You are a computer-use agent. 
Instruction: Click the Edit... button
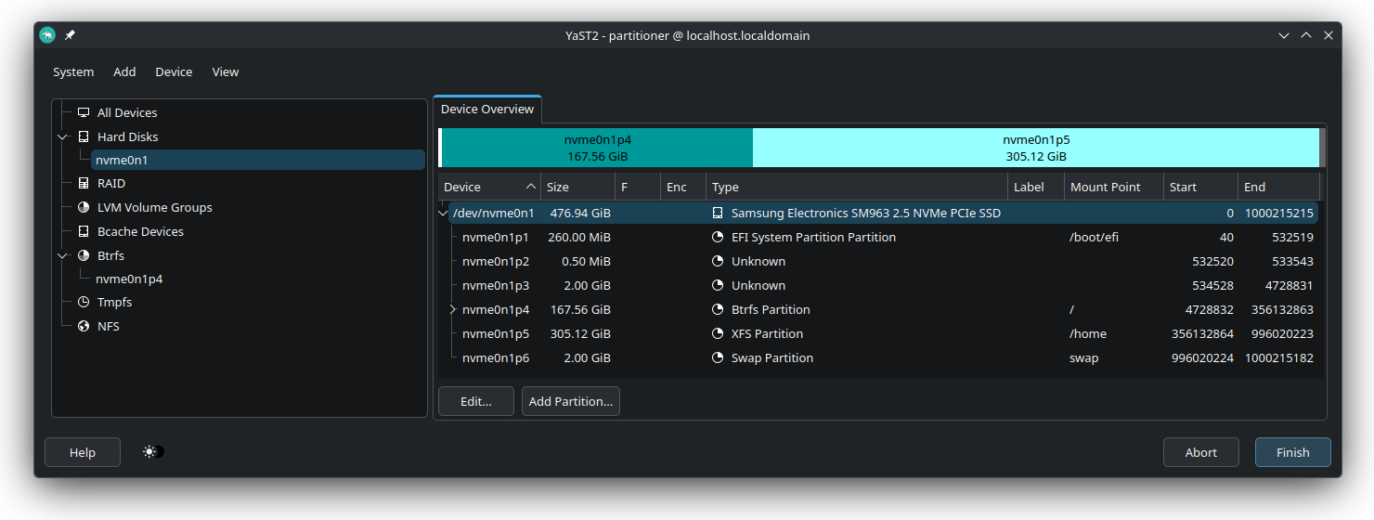[x=476, y=401]
